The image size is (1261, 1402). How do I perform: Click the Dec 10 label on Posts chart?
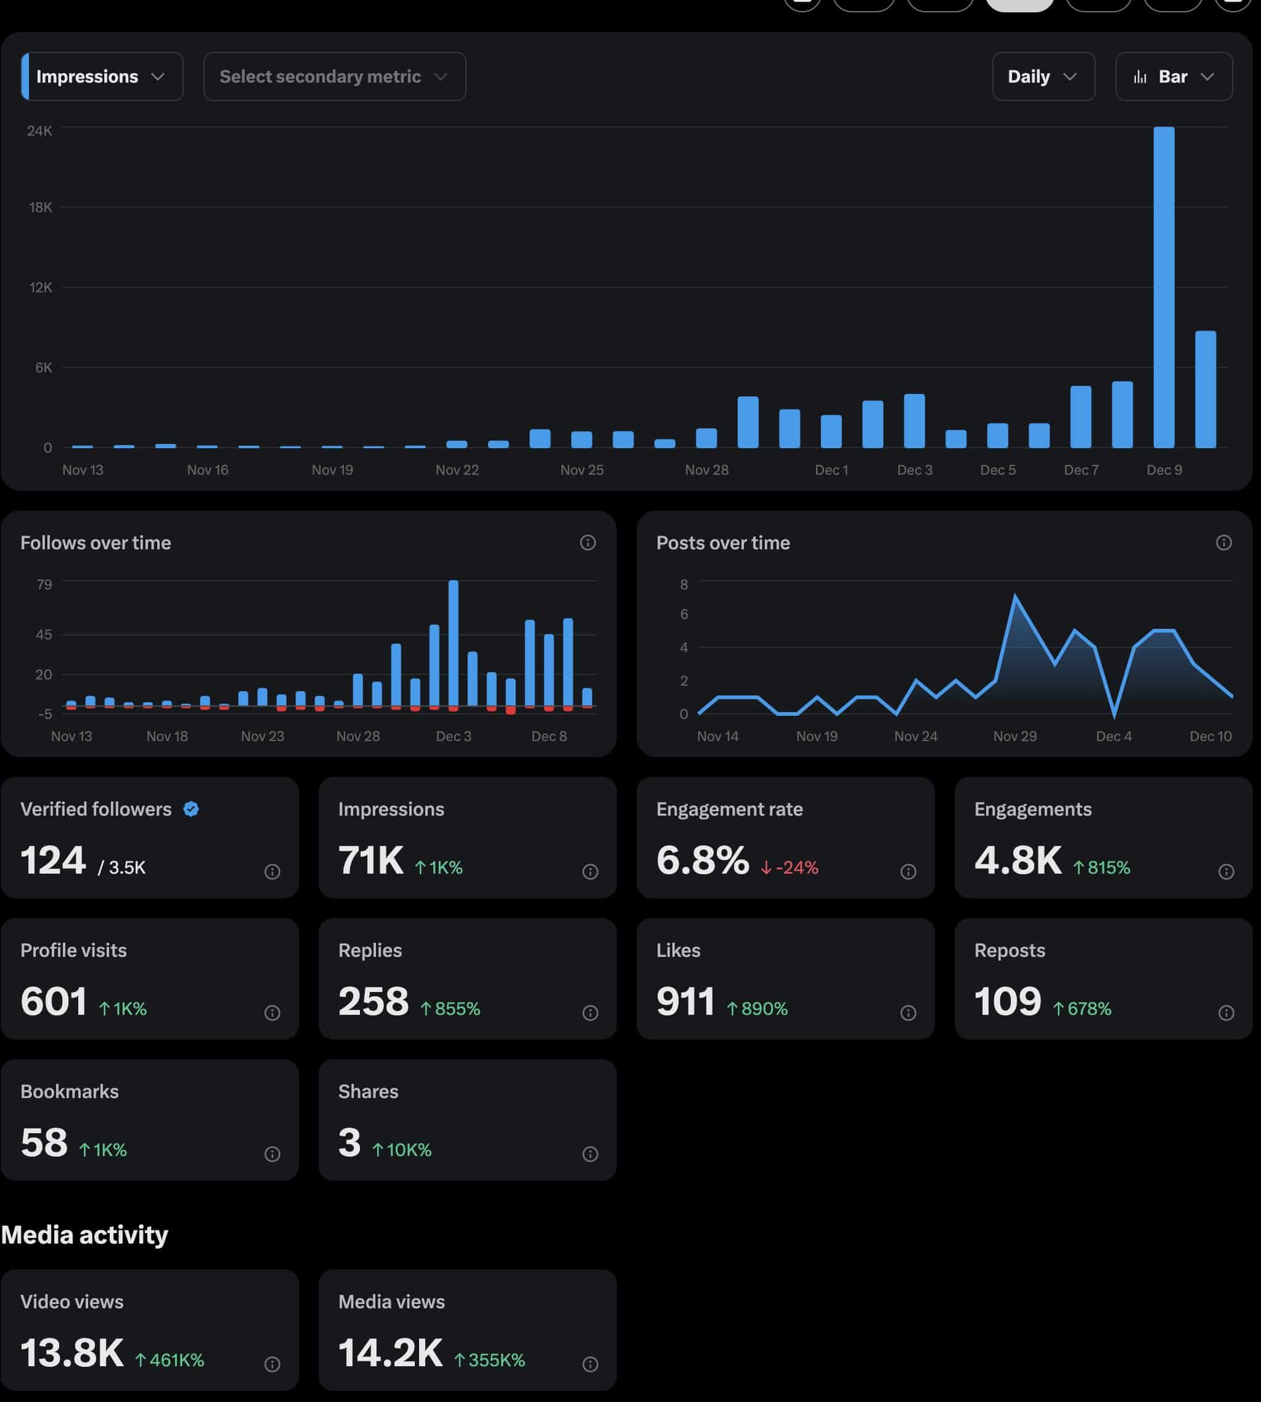(x=1210, y=736)
